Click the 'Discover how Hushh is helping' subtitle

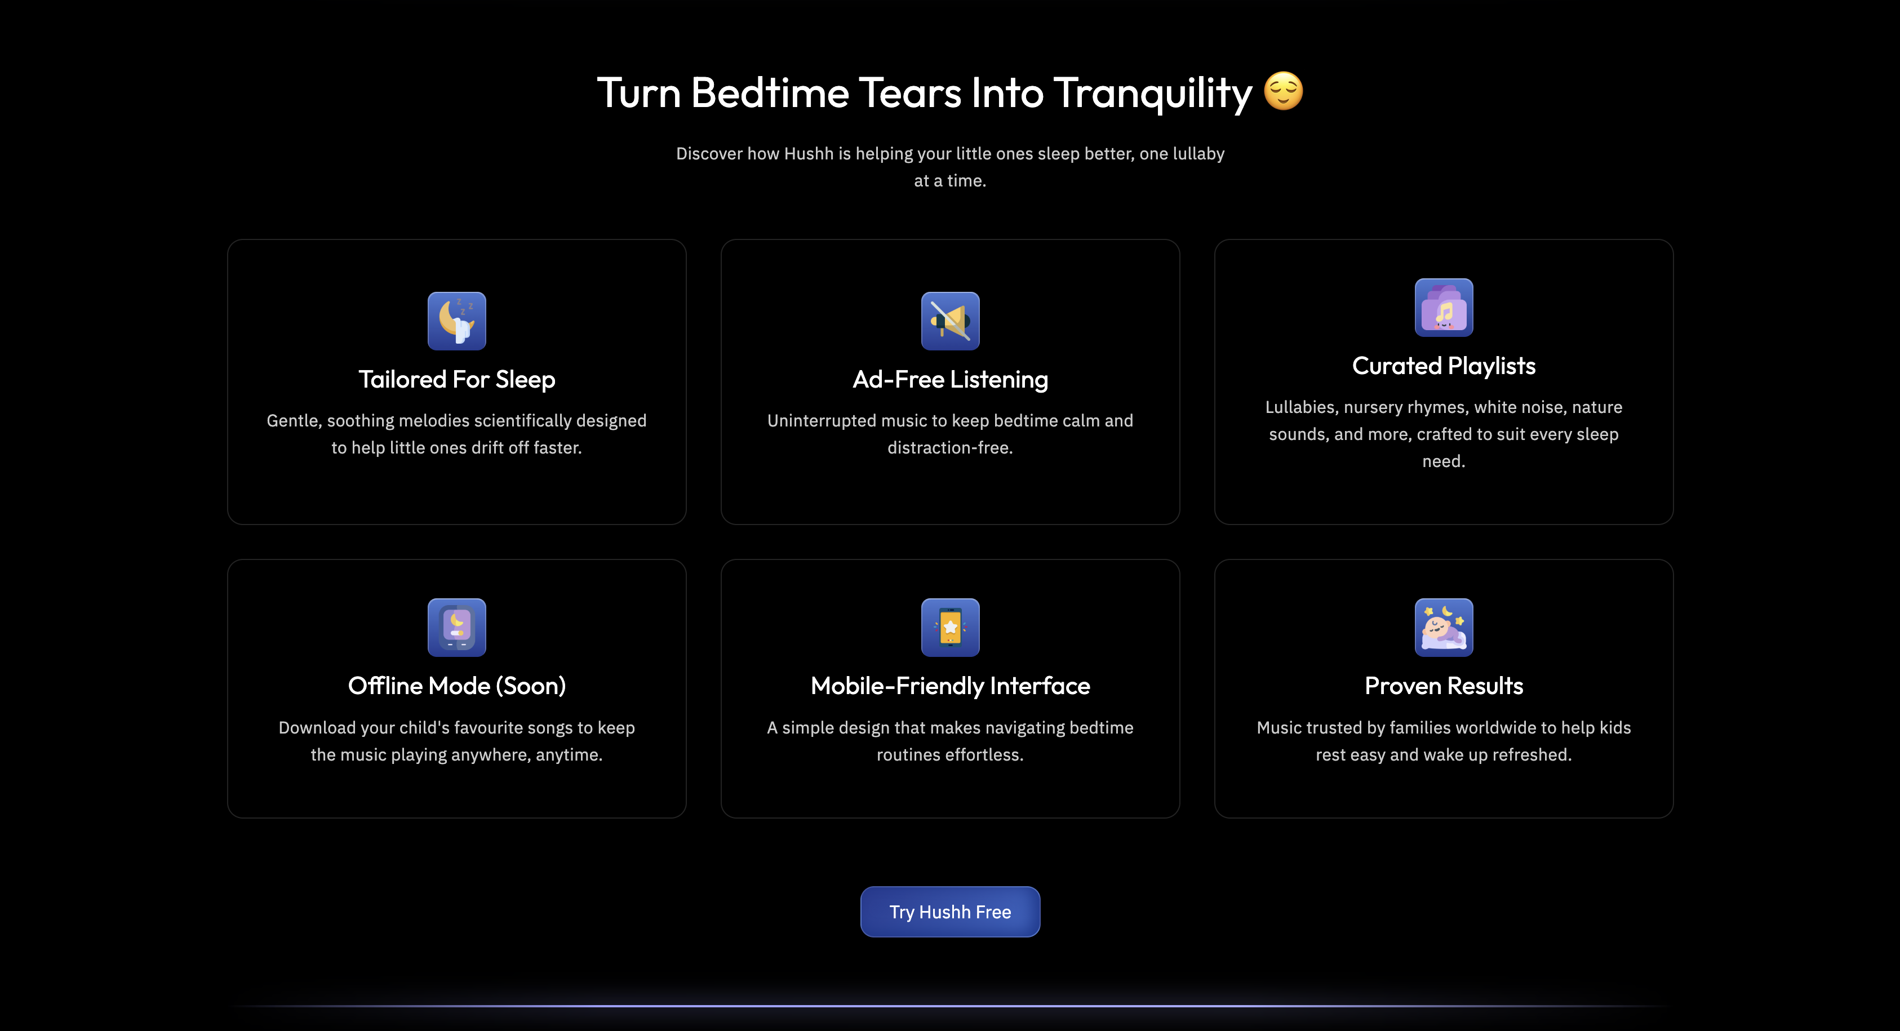coord(950,167)
